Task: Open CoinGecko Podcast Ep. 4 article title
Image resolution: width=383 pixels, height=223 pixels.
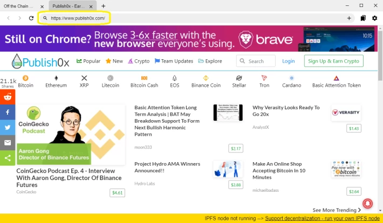Action: pyautogui.click(x=69, y=178)
